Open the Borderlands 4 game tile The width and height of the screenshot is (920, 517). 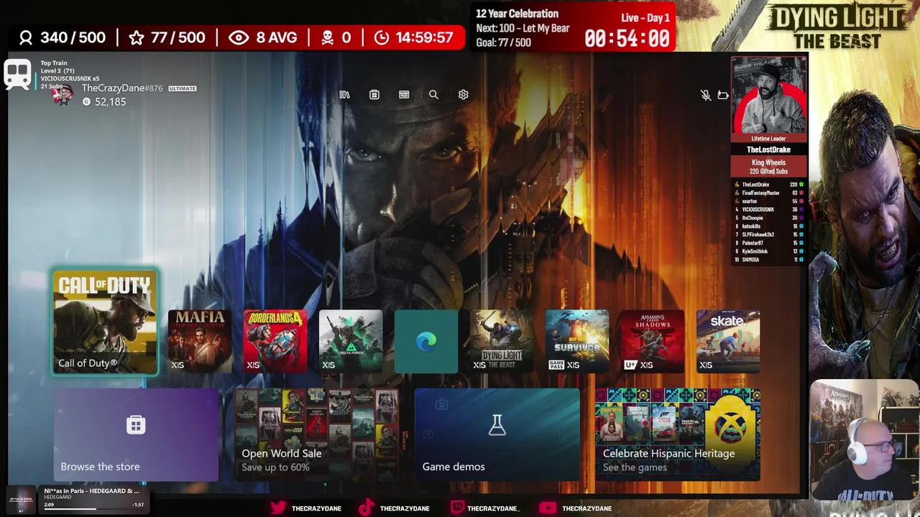(275, 342)
